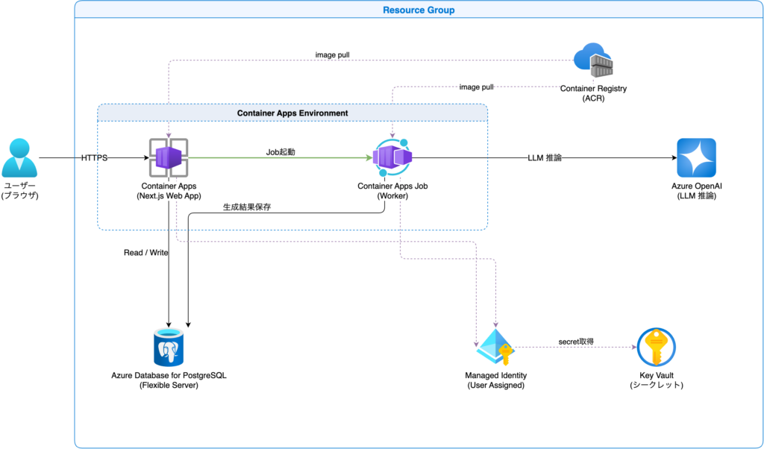The height and width of the screenshot is (449, 764).
Task: Select the 'secret取得' label
Action: (x=576, y=342)
